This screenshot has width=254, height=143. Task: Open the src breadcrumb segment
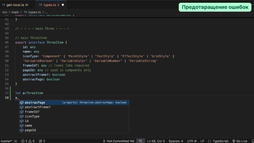pos(5,12)
